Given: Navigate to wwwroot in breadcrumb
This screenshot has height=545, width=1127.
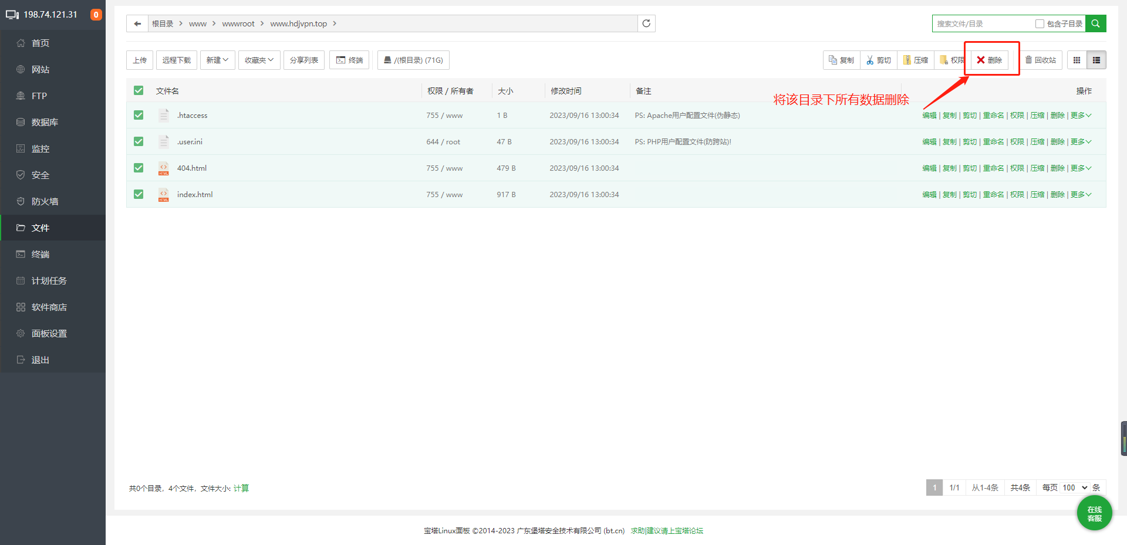Looking at the screenshot, I should [x=238, y=23].
